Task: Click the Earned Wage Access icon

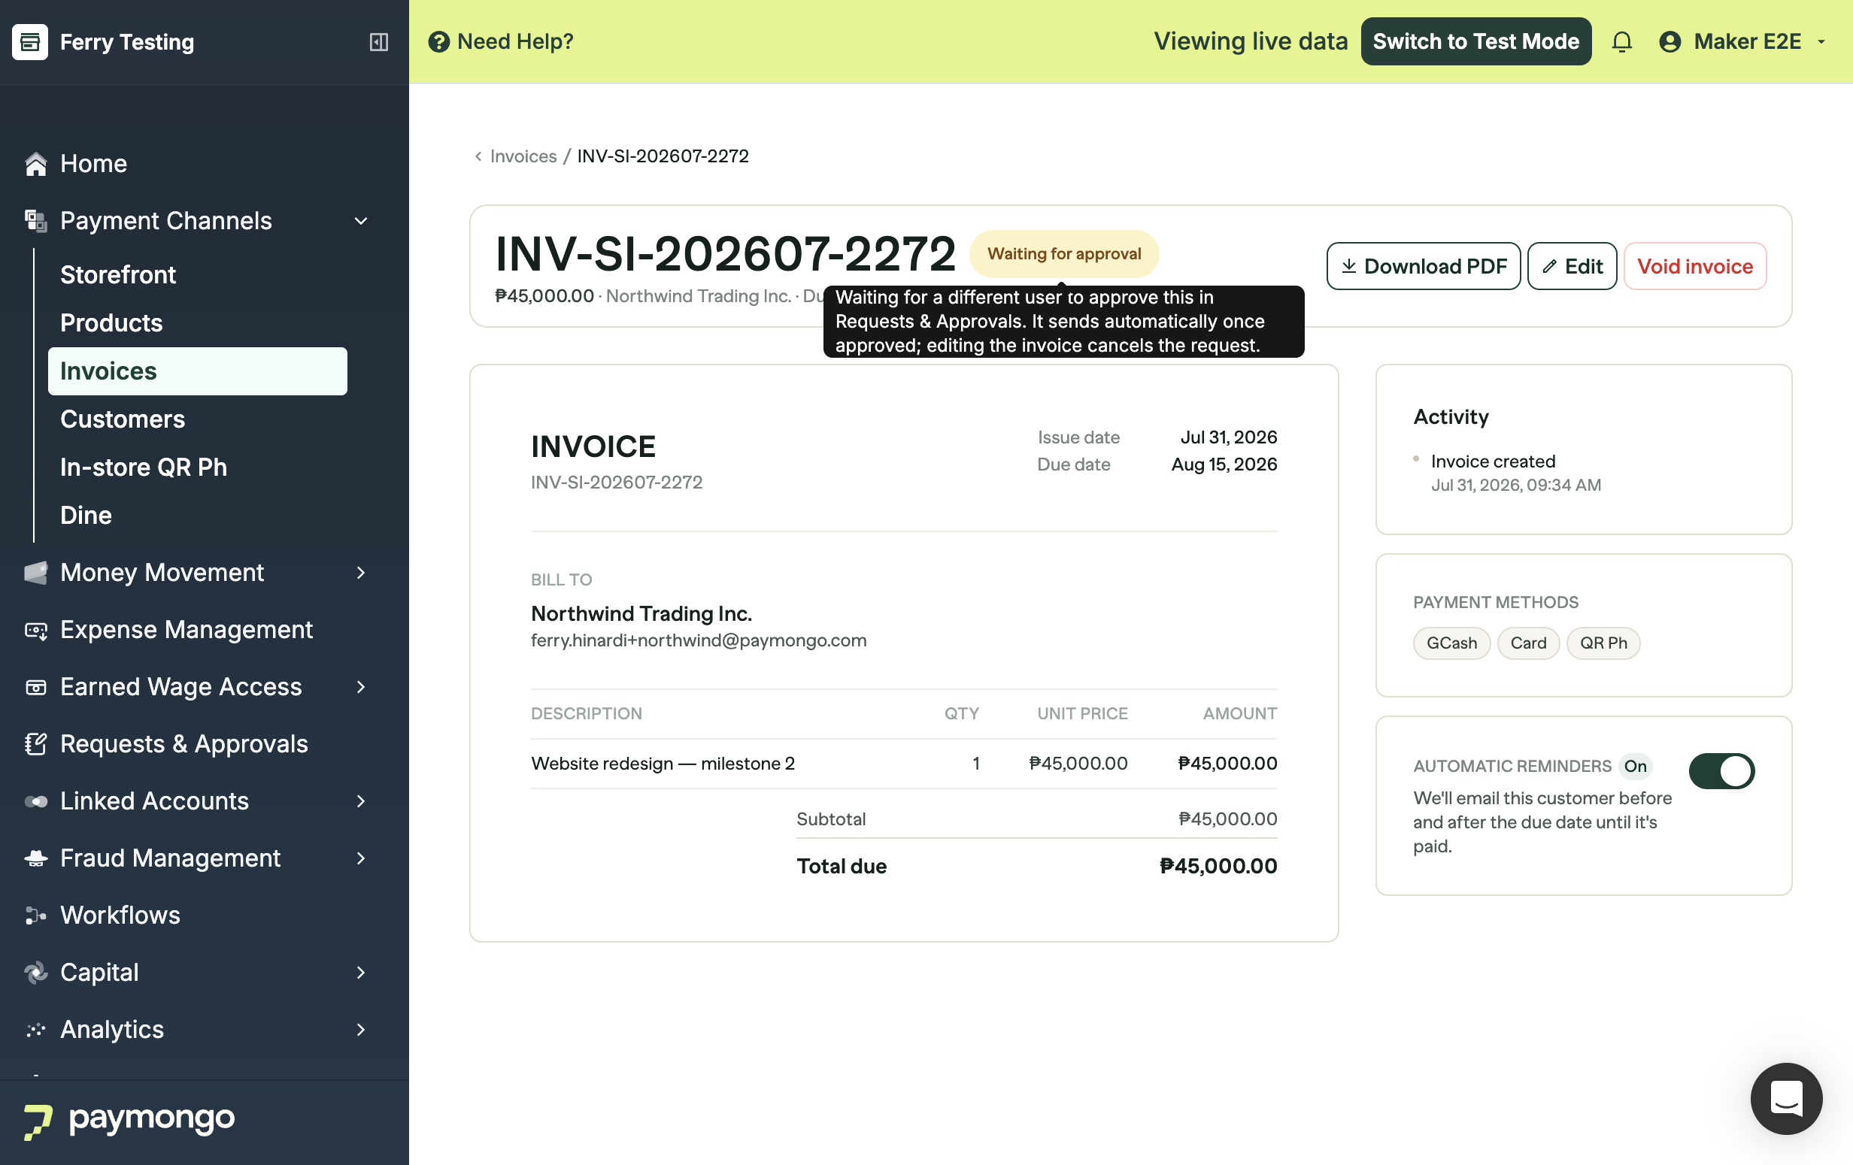Action: 36,687
